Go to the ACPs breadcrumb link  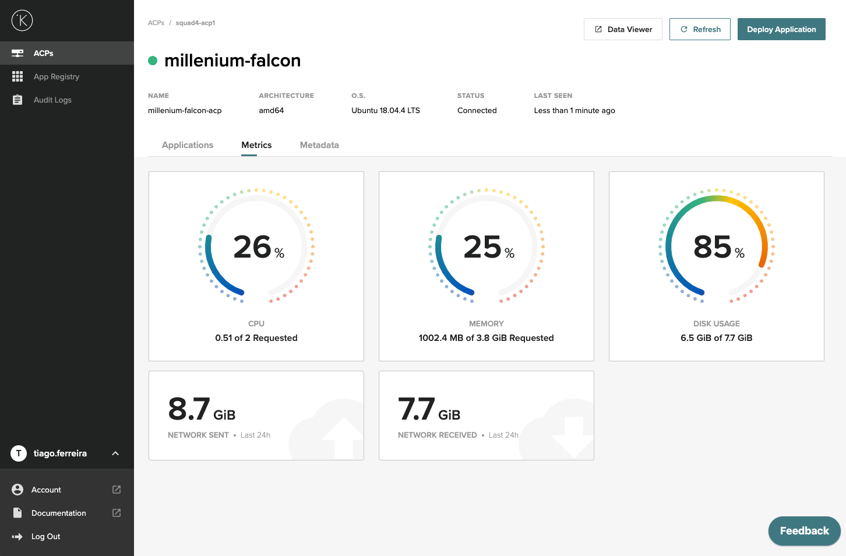(156, 23)
